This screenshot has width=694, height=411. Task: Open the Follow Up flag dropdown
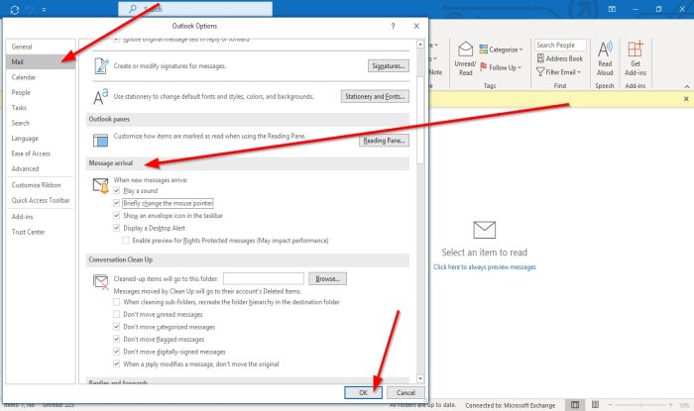pos(501,67)
